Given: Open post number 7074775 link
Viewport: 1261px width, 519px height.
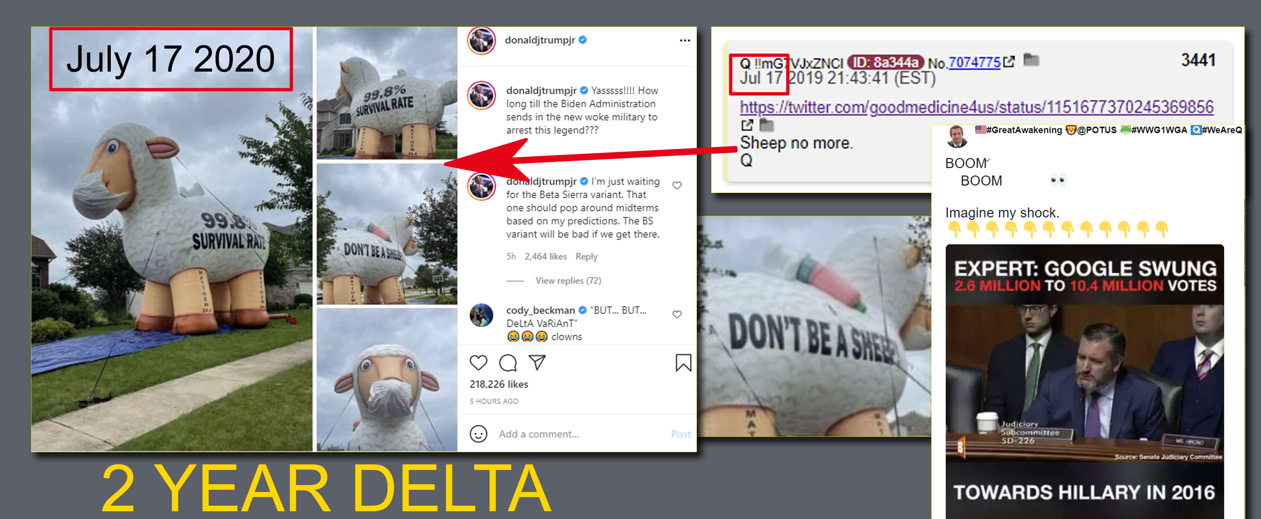Looking at the screenshot, I should point(974,63).
